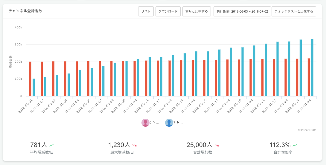Click green up-trend icon beside 781人
Image resolution: width=326 pixels, height=165 pixels.
(52, 145)
